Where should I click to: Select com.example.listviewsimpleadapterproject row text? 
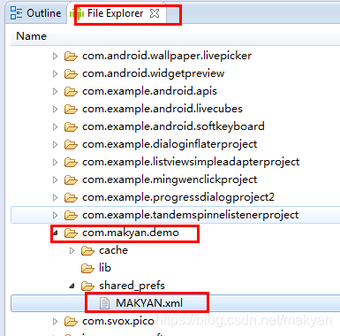coord(191,162)
